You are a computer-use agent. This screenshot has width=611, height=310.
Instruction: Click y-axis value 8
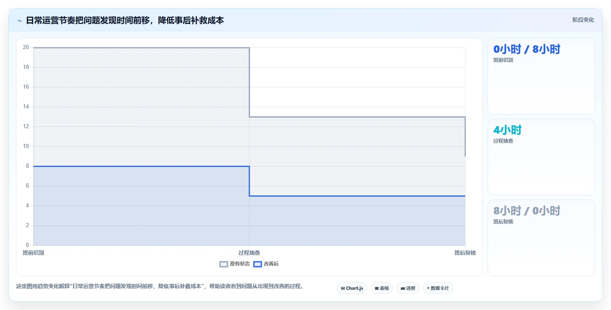(x=27, y=166)
